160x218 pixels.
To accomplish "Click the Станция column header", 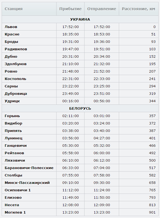I will coord(29,9).
